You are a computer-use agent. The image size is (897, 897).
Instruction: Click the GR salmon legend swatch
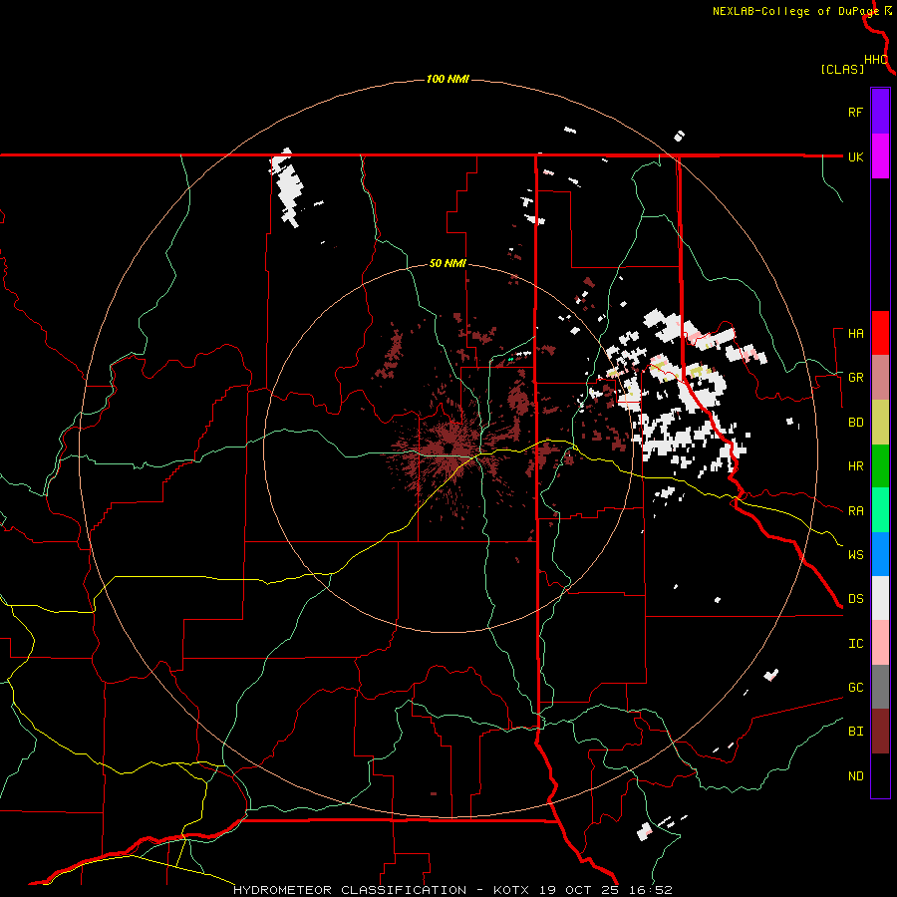(880, 378)
